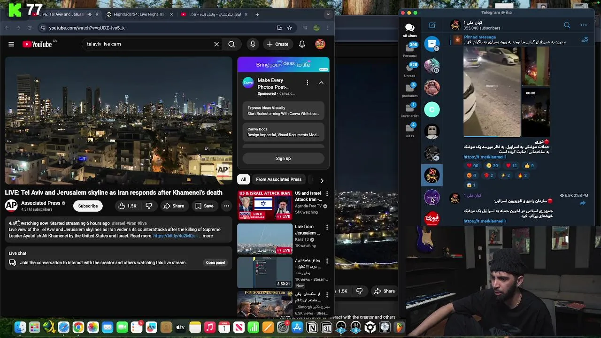The width and height of the screenshot is (601, 338).
Task: Open the Class folder in Telegram
Action: point(409,130)
